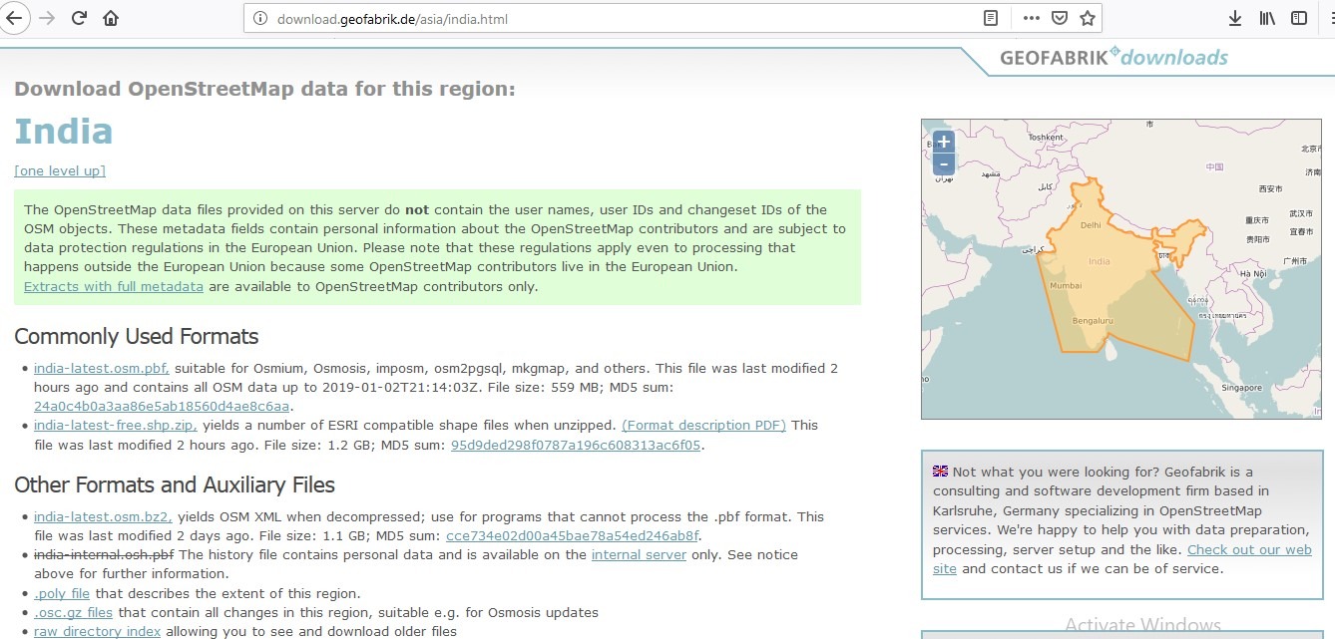Open the browser home page
Viewport: 1335px width, 639px height.
click(111, 18)
